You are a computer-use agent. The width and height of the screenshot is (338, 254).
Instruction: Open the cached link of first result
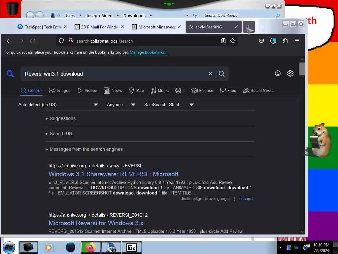[x=246, y=199]
